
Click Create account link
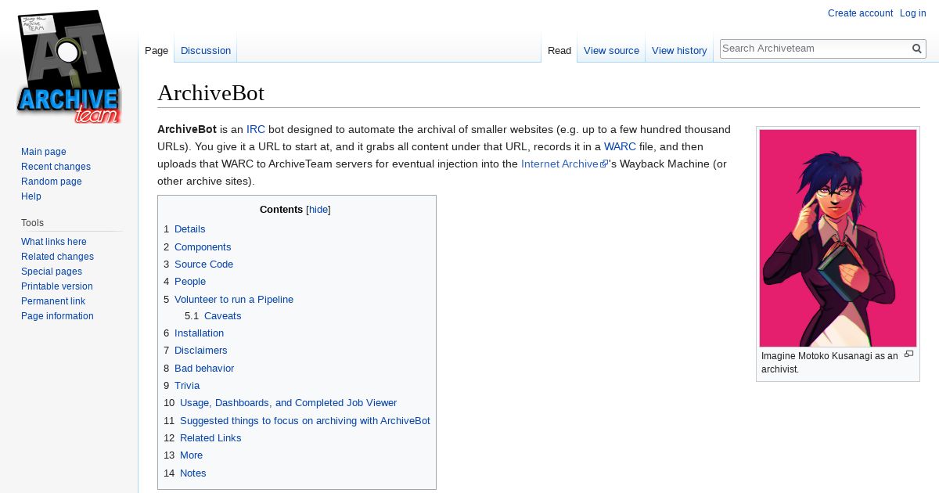point(860,13)
